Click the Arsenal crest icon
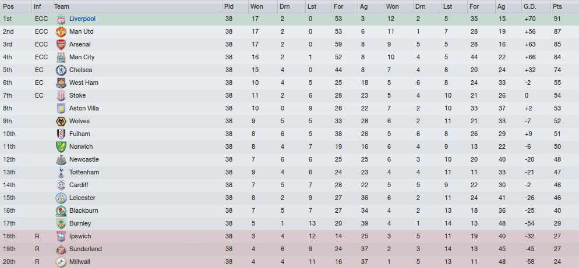This screenshot has width=579, height=268. tap(61, 45)
